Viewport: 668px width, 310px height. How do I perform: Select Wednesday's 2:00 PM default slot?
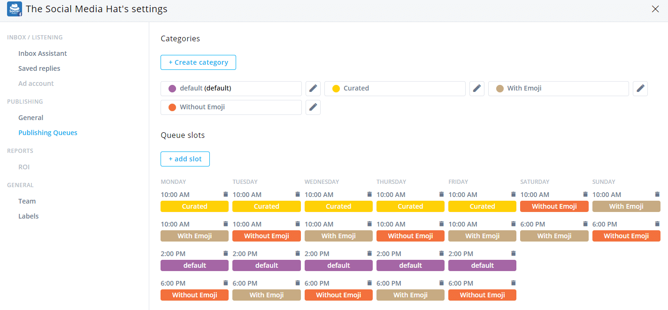338,265
